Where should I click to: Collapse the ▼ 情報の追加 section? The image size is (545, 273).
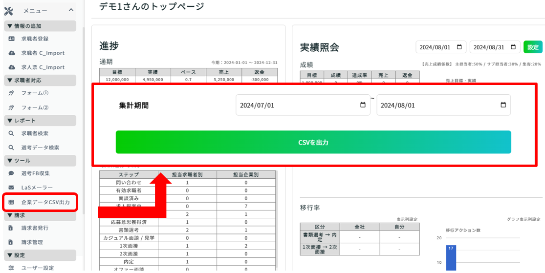click(40, 26)
